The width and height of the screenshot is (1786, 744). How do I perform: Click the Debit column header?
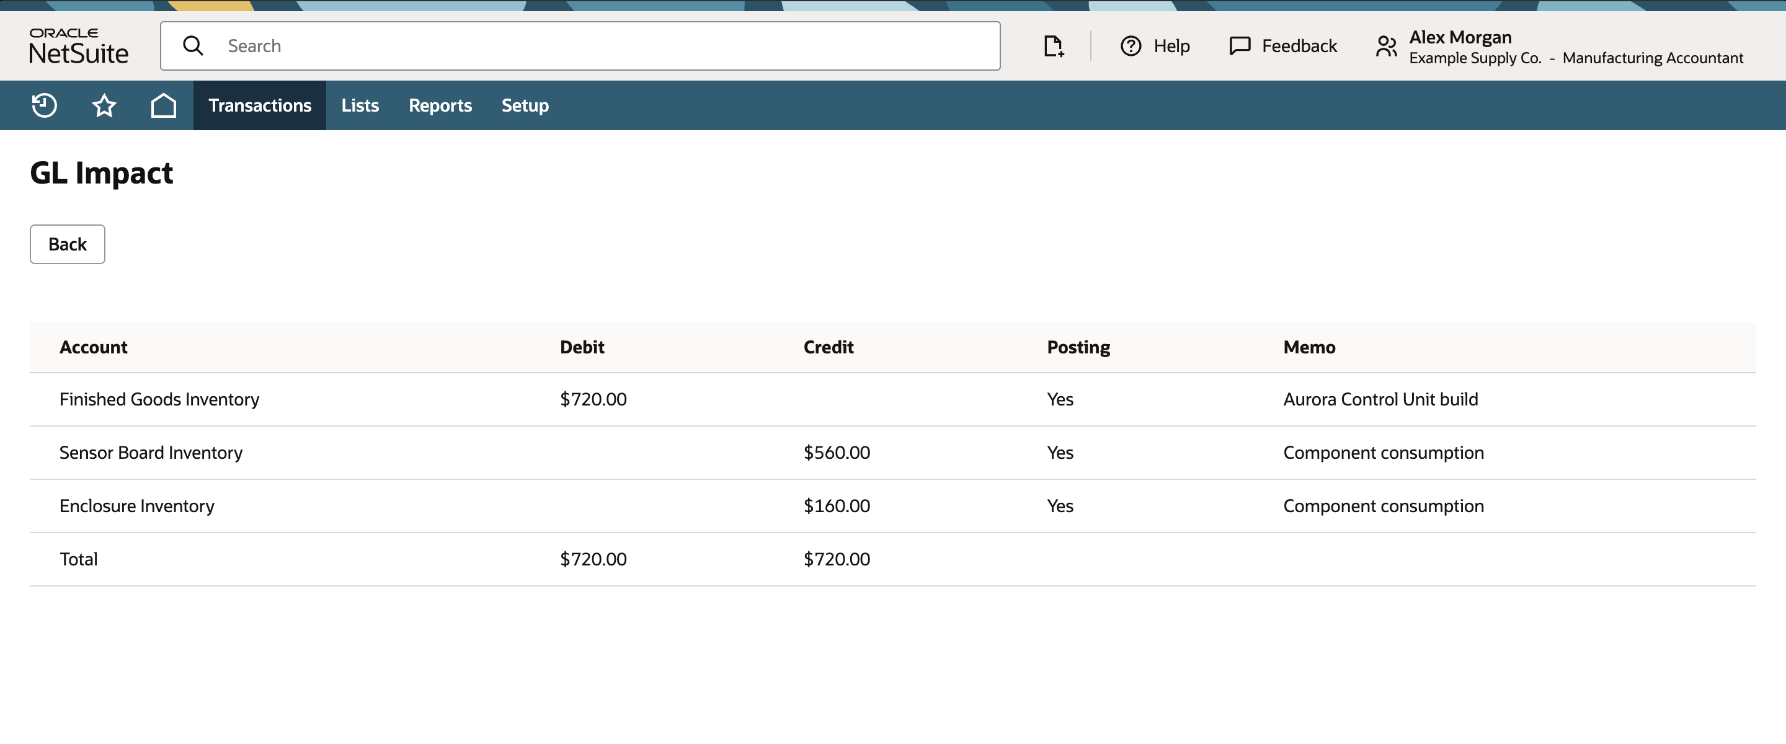click(x=582, y=347)
